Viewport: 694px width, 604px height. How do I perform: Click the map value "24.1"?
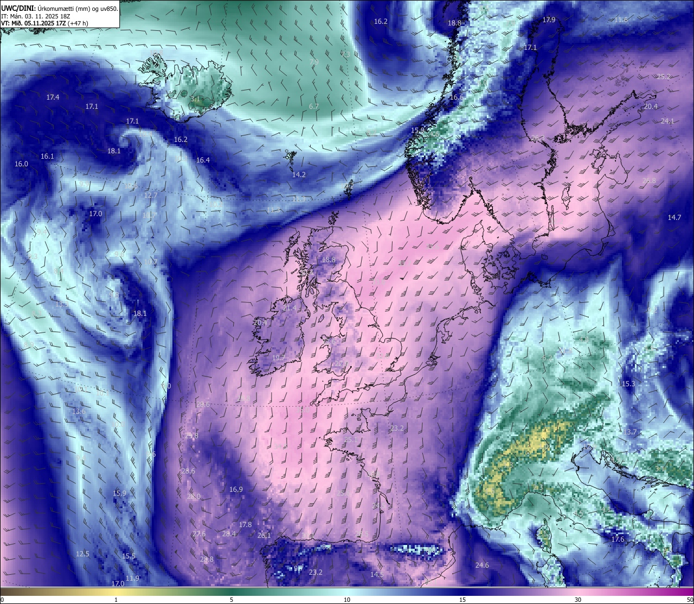pos(667,121)
